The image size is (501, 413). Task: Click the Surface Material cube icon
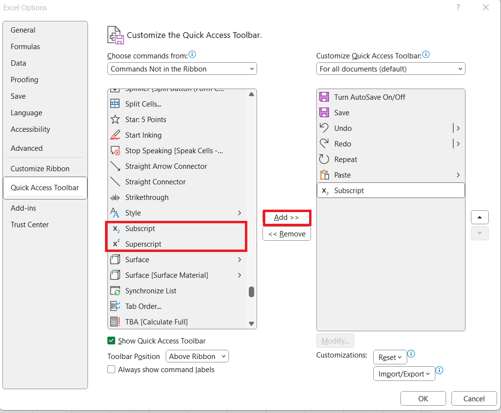[115, 275]
